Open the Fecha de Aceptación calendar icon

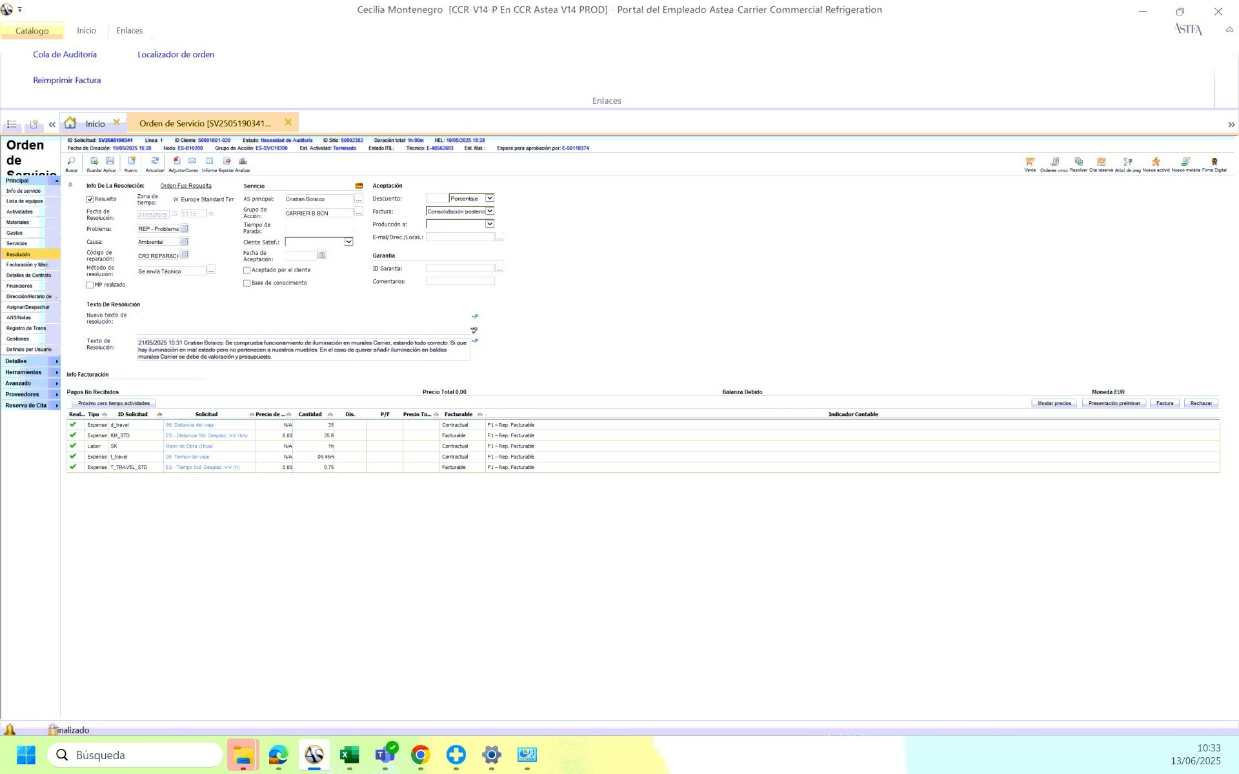pyautogui.click(x=321, y=255)
